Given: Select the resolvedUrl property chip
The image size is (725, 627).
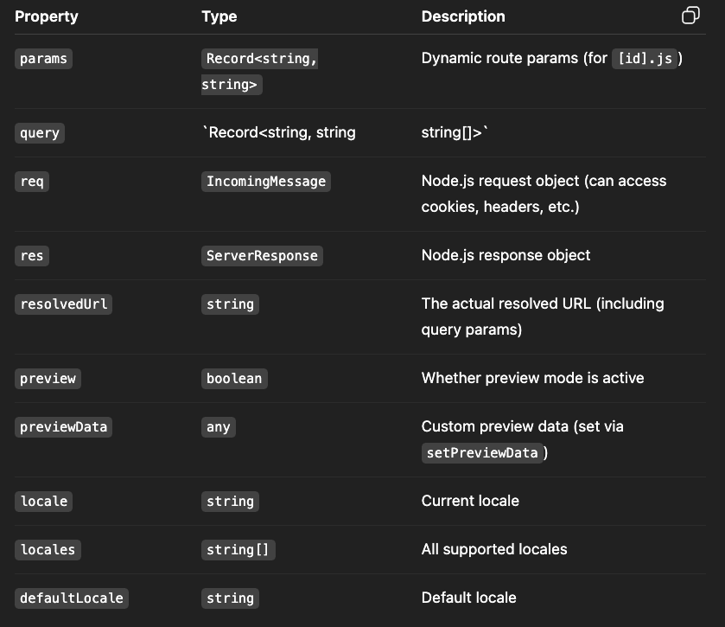Looking at the screenshot, I should pyautogui.click(x=63, y=304).
